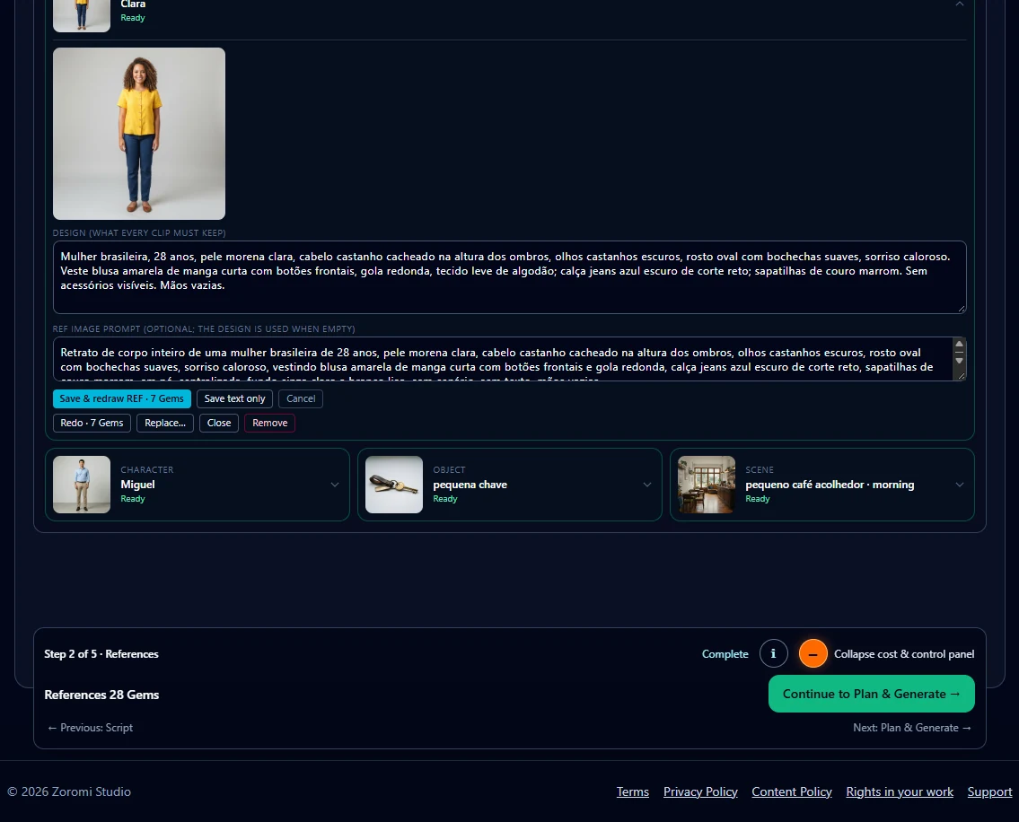The image size is (1019, 822).
Task: Click the orange minus collapse icon
Action: 813,653
